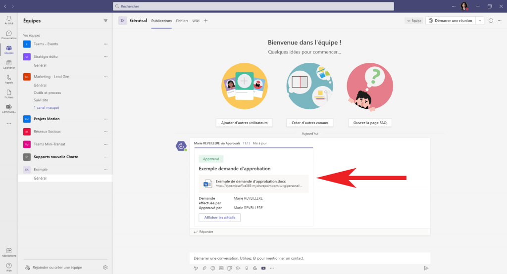This screenshot has height=274, width=507.
Task: Open Approvals icon in composer toolbar
Action: [x=255, y=268]
